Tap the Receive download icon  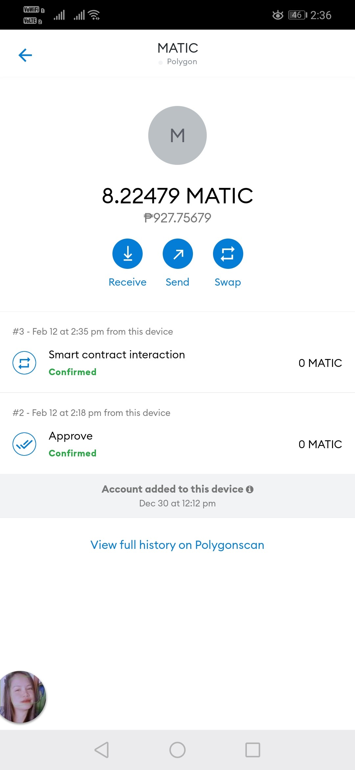point(128,254)
